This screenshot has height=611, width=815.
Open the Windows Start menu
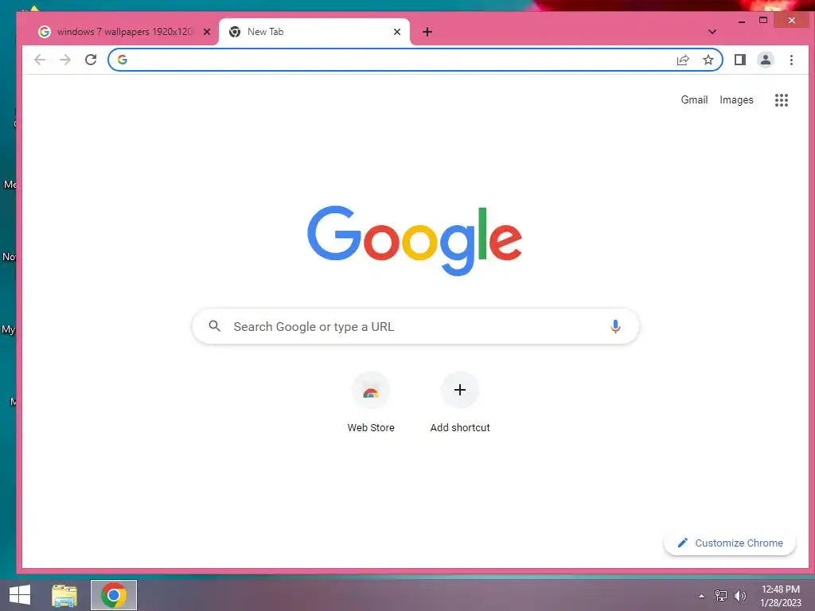click(20, 595)
